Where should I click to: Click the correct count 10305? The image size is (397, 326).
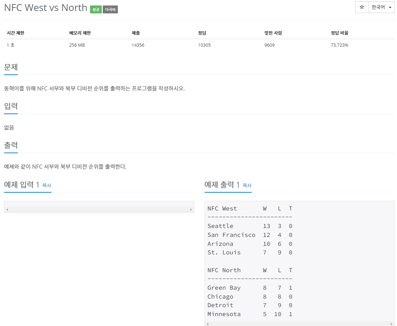click(204, 45)
